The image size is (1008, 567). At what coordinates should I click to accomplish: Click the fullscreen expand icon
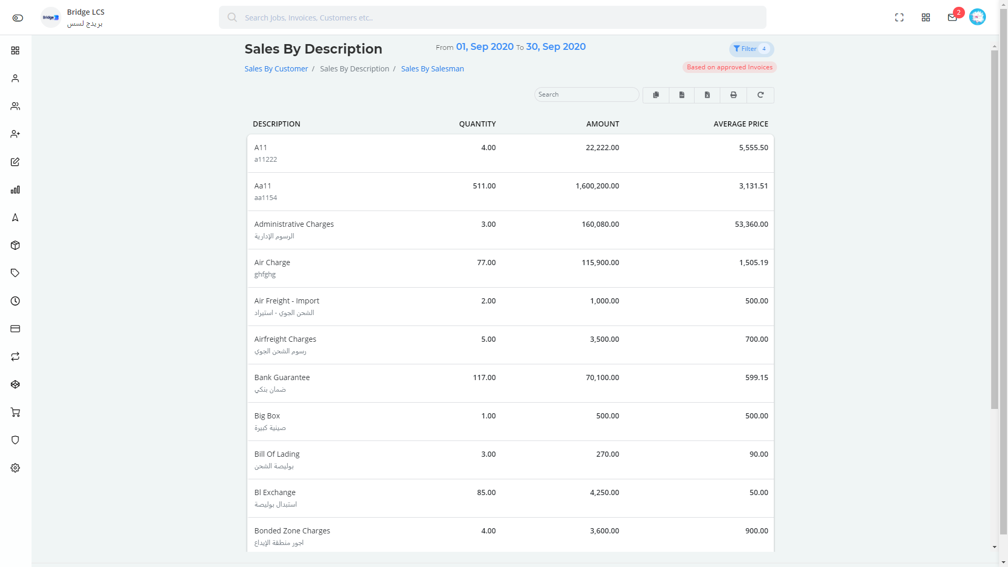click(899, 17)
